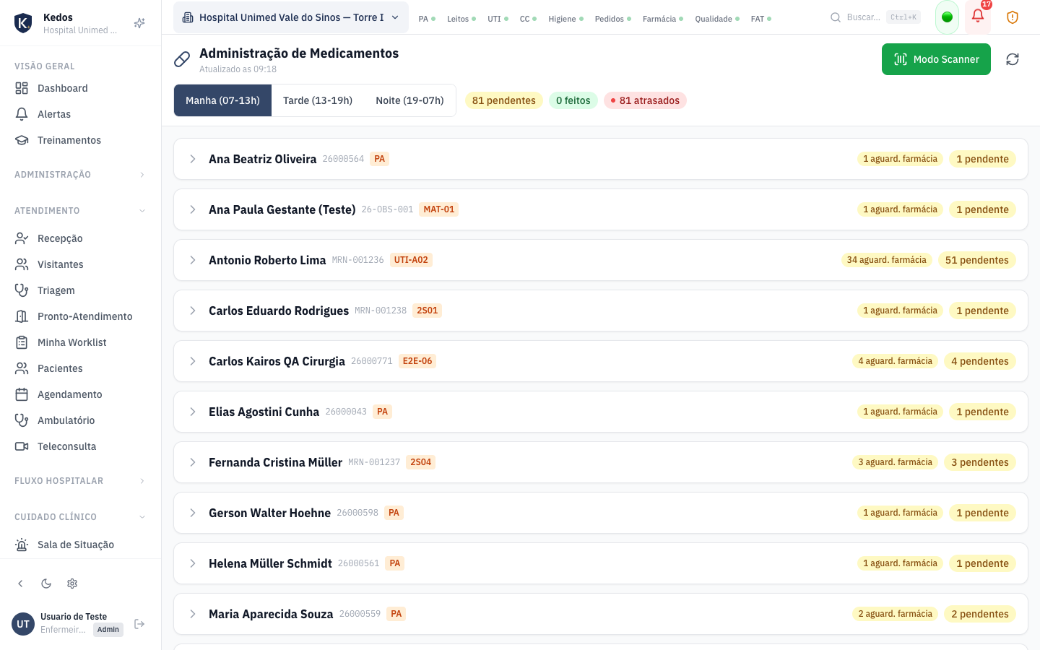
Task: Activate Modo Scanner button
Action: [936, 59]
